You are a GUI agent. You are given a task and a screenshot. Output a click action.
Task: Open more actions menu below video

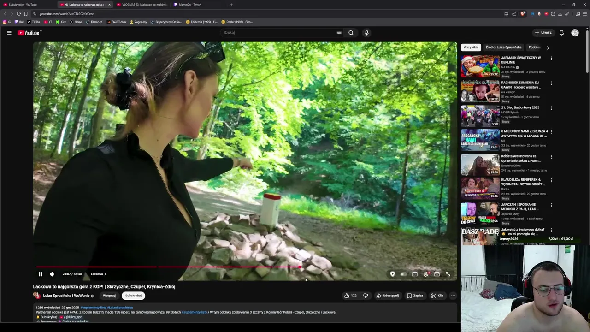453,296
